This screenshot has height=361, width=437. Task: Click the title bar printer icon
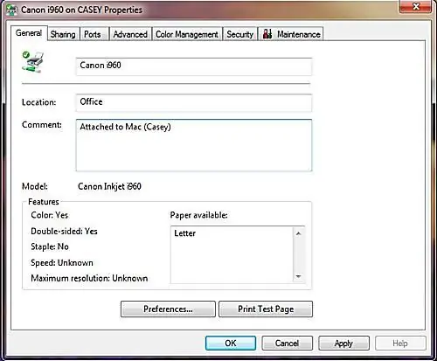11,10
